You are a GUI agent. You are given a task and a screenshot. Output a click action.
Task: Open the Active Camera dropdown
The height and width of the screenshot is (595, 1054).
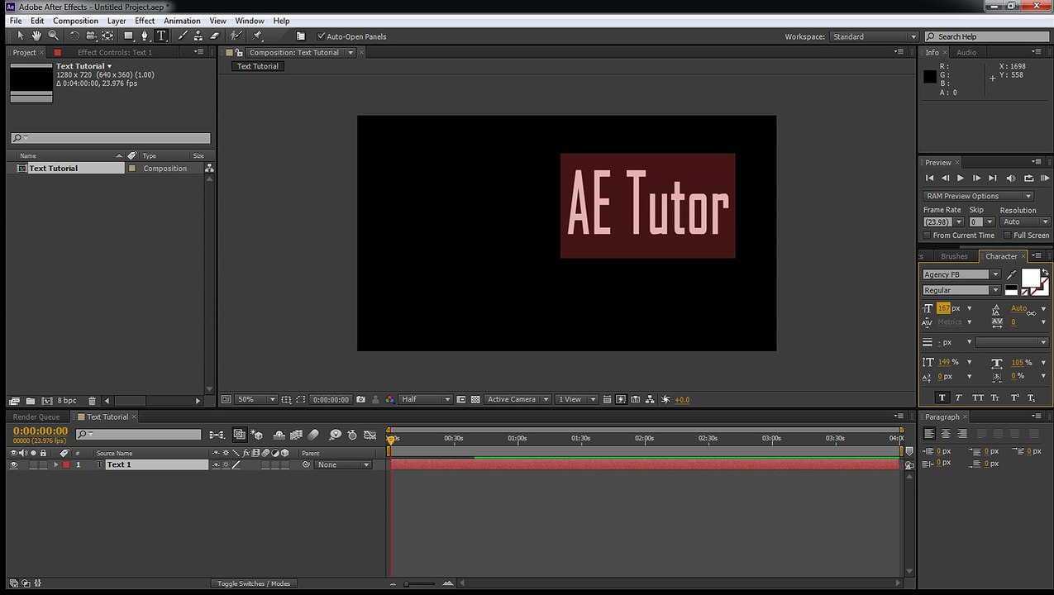tap(517, 399)
